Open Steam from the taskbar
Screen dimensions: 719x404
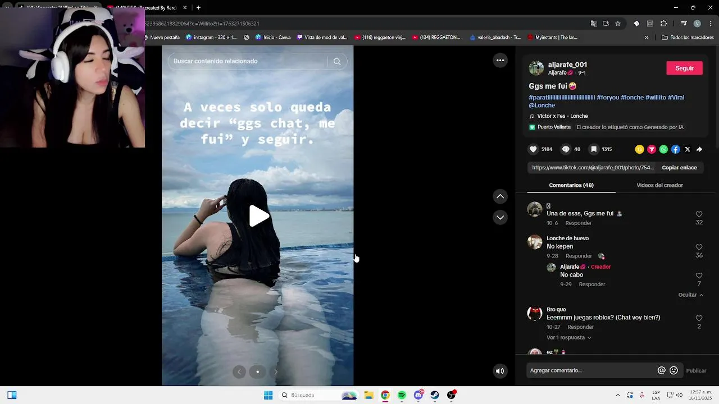(x=435, y=395)
